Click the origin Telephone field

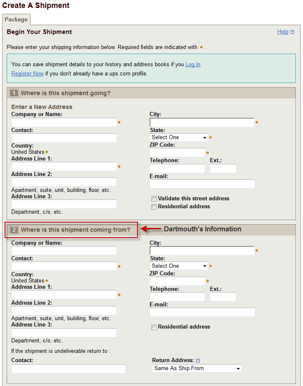177,297
